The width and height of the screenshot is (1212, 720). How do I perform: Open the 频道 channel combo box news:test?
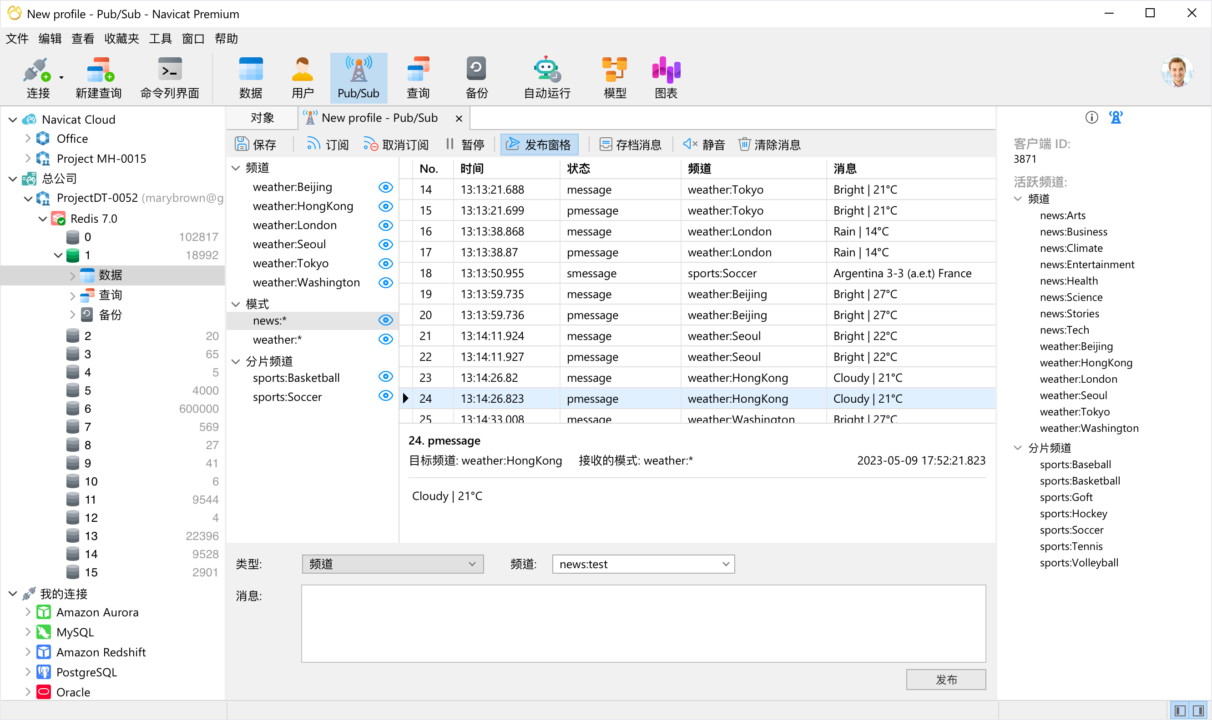643,564
